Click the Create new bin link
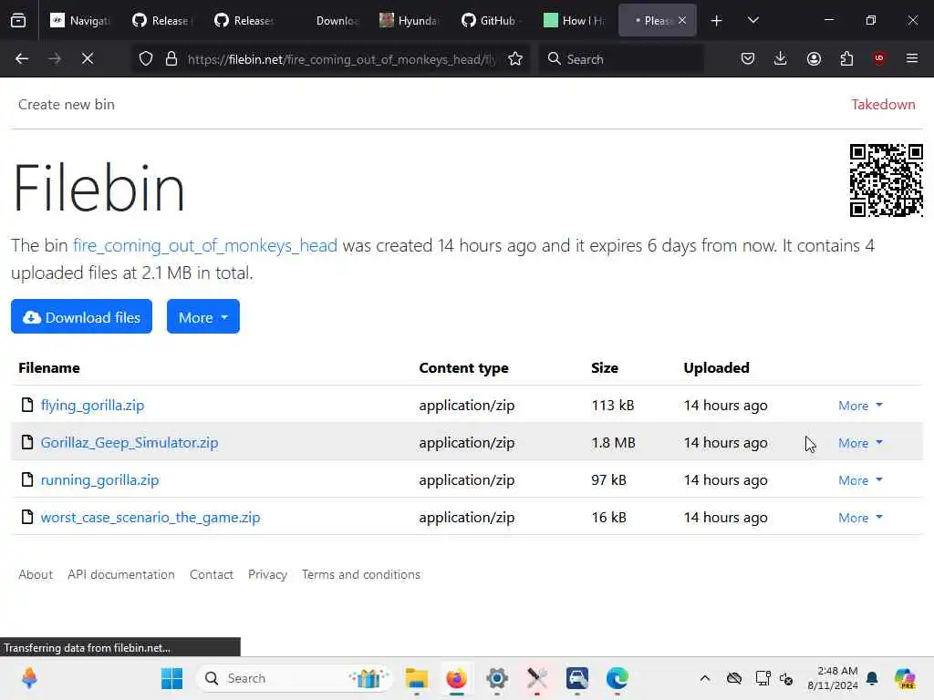The width and height of the screenshot is (934, 700). point(66,104)
